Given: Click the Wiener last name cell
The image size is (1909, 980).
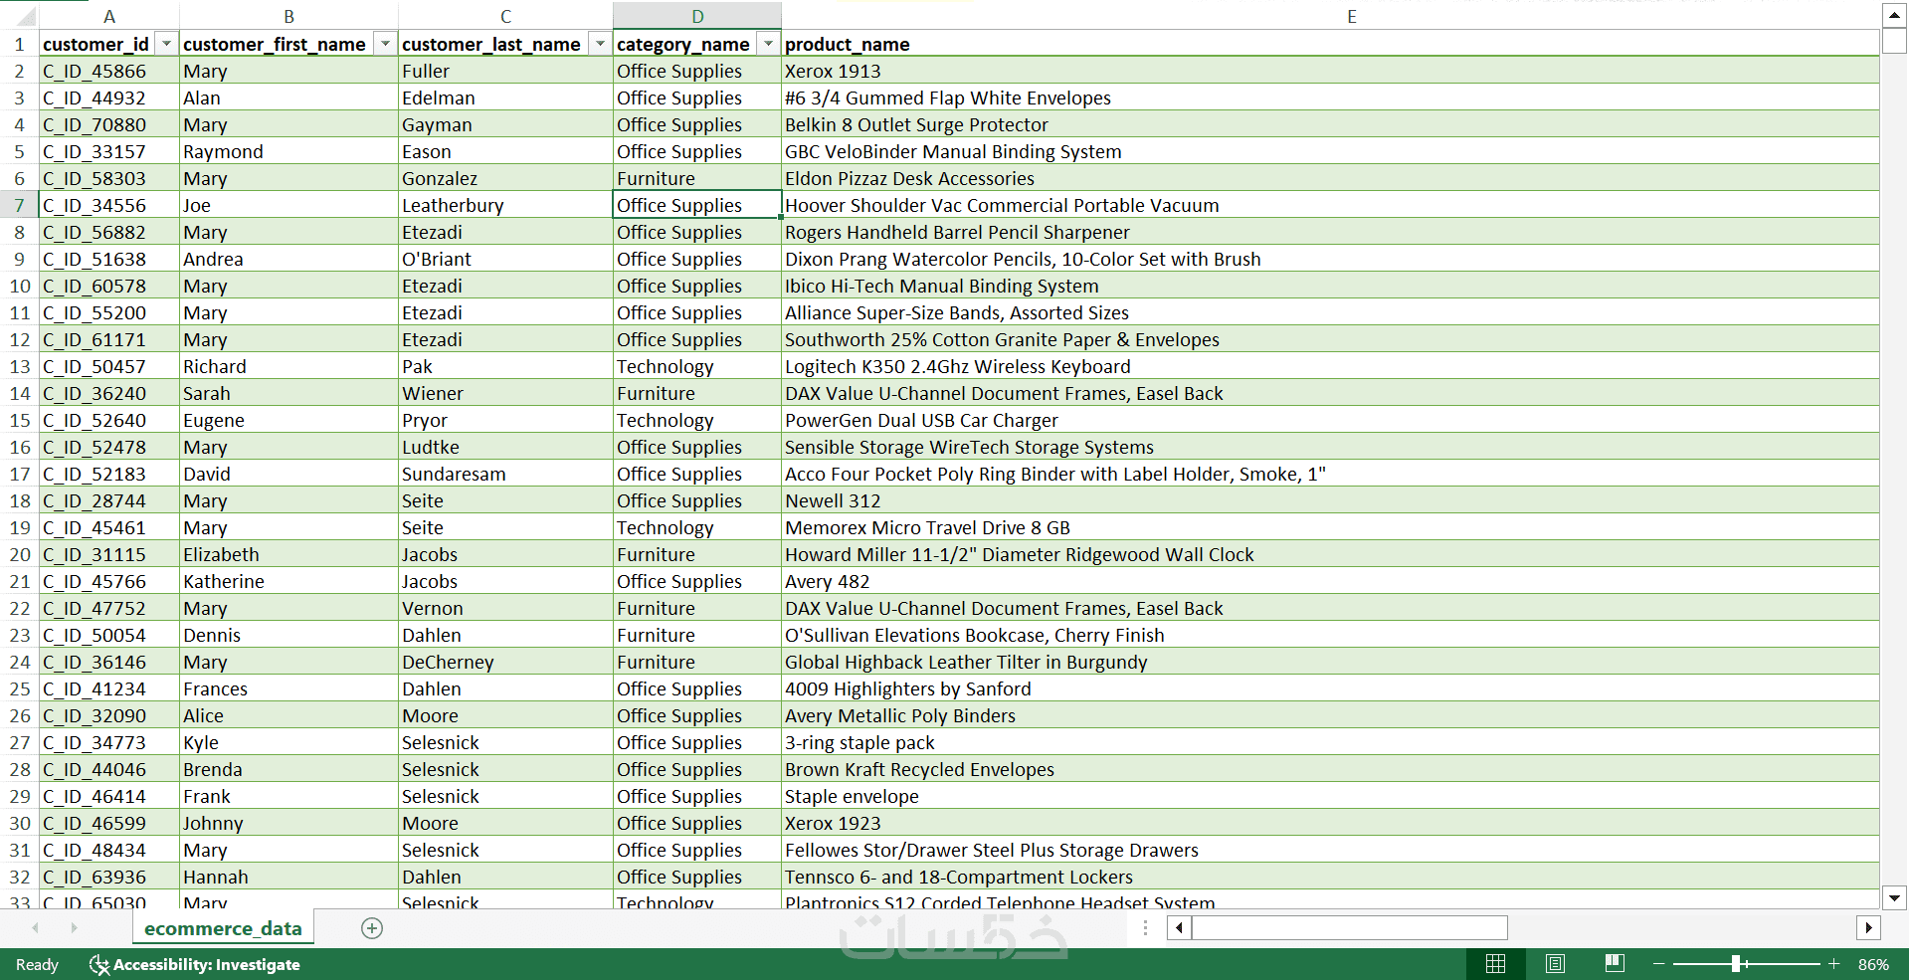Looking at the screenshot, I should (x=505, y=393).
